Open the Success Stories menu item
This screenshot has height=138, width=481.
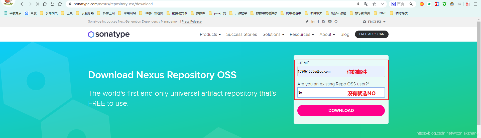(x=242, y=34)
